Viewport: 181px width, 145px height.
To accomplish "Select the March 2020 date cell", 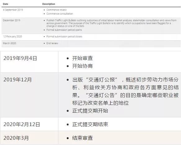I will point(9,43).
